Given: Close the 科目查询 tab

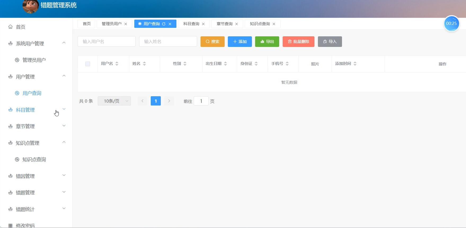Looking at the screenshot, I should pyautogui.click(x=203, y=24).
